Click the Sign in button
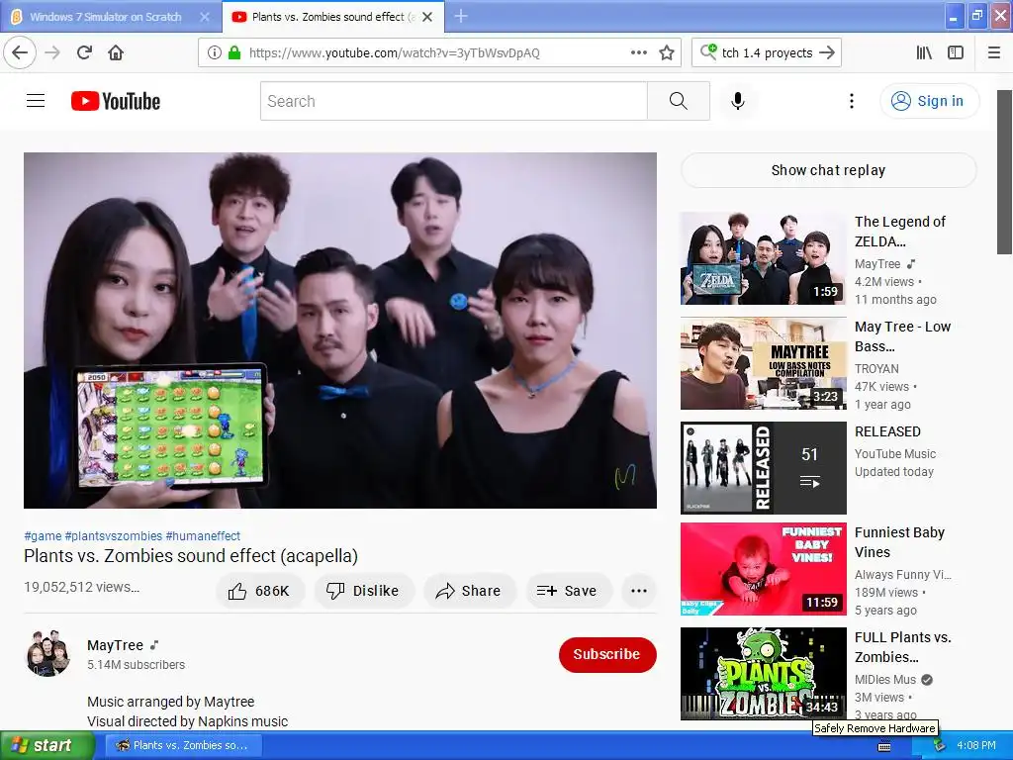This screenshot has height=760, width=1013. 929,101
